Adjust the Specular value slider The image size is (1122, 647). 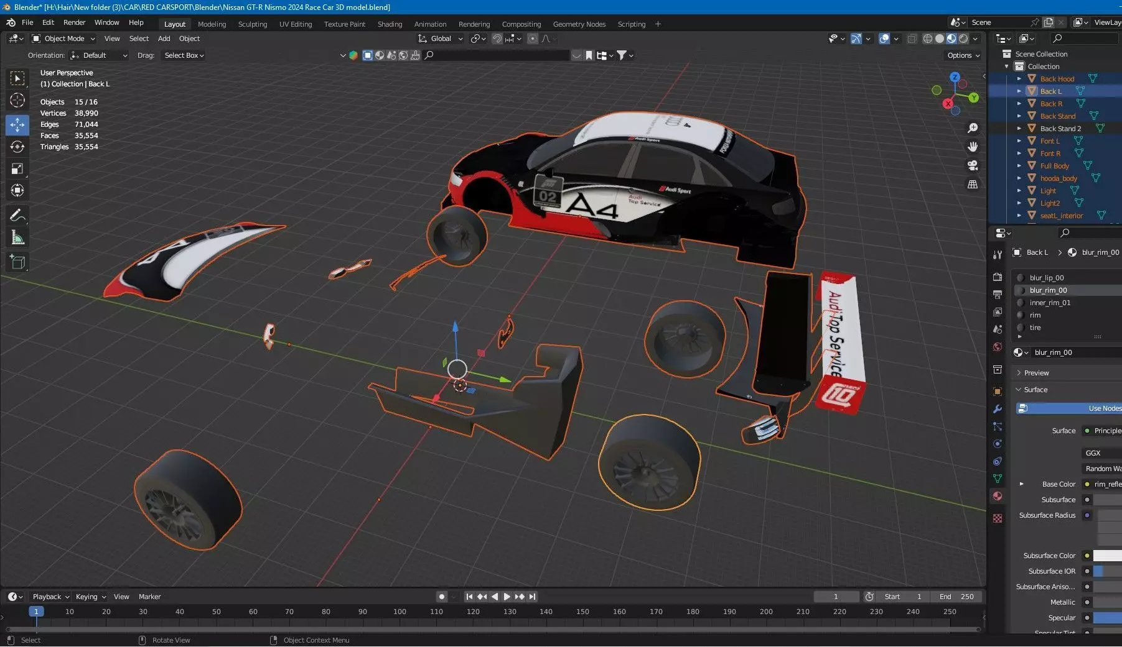click(x=1107, y=618)
